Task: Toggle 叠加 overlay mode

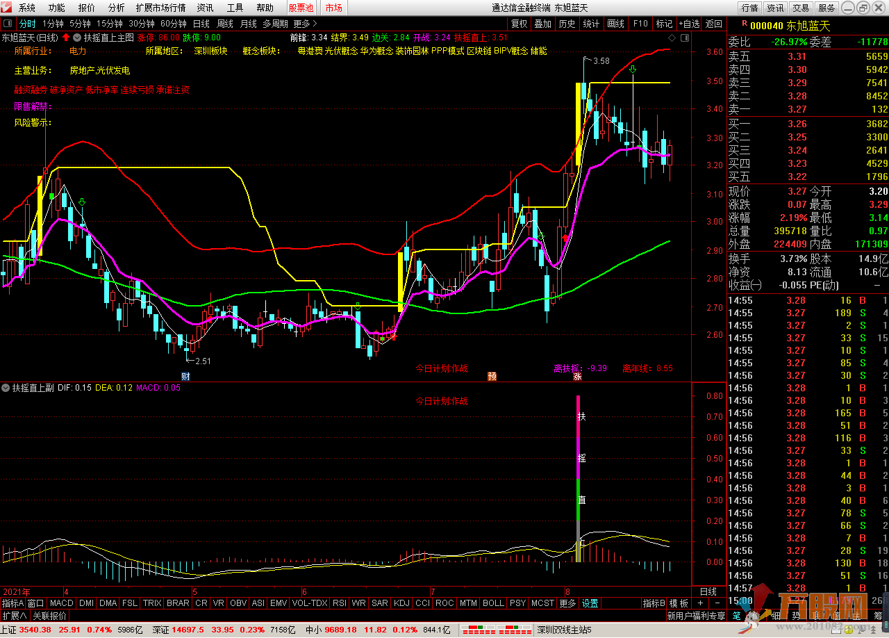Action: coord(543,24)
